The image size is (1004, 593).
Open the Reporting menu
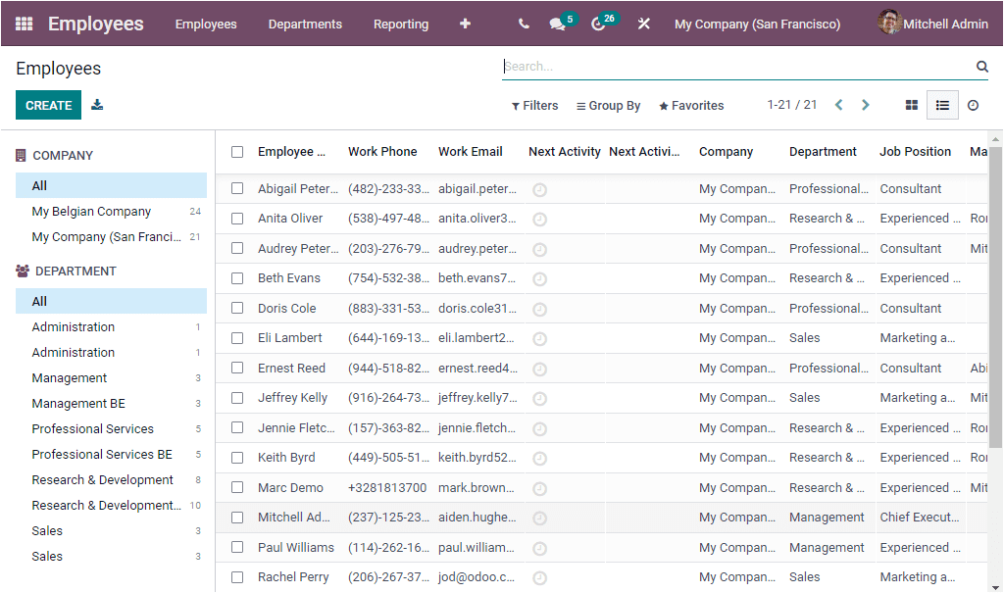pos(401,24)
